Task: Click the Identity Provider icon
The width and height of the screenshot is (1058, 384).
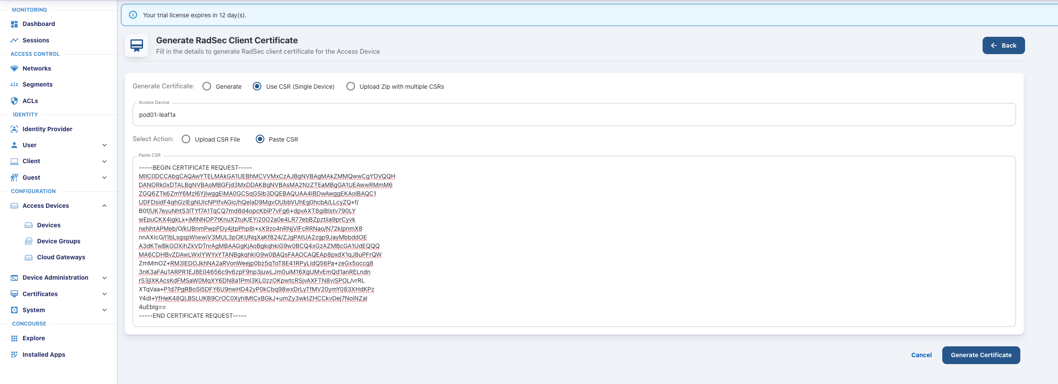Action: click(x=14, y=129)
